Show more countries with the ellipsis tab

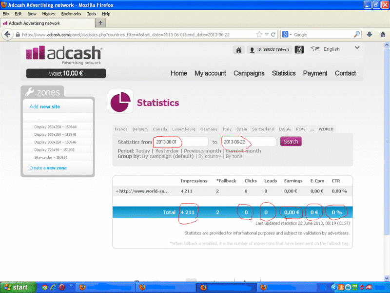tap(312, 129)
